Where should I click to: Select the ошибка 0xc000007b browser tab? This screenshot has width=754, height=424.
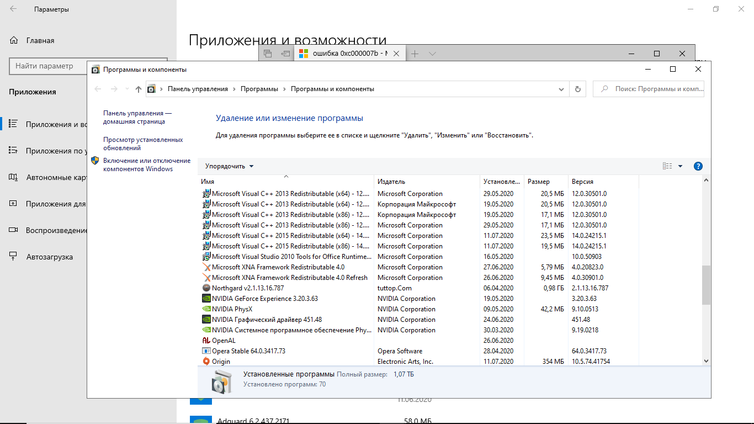[x=349, y=54]
